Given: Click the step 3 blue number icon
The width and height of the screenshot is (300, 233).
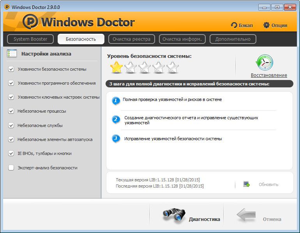Looking at the screenshot, I should click(x=116, y=138).
